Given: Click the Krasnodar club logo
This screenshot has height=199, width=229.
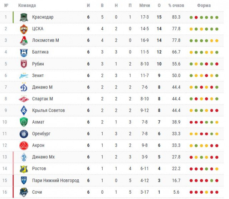Looking at the screenshot, I should 24,17.
